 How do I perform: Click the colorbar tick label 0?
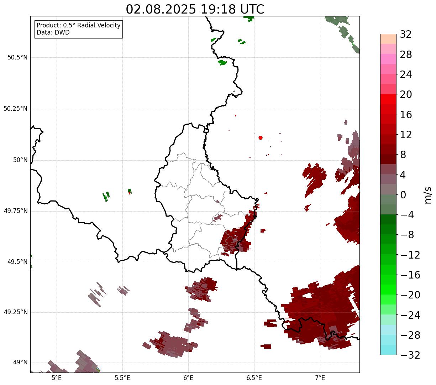tap(403, 195)
